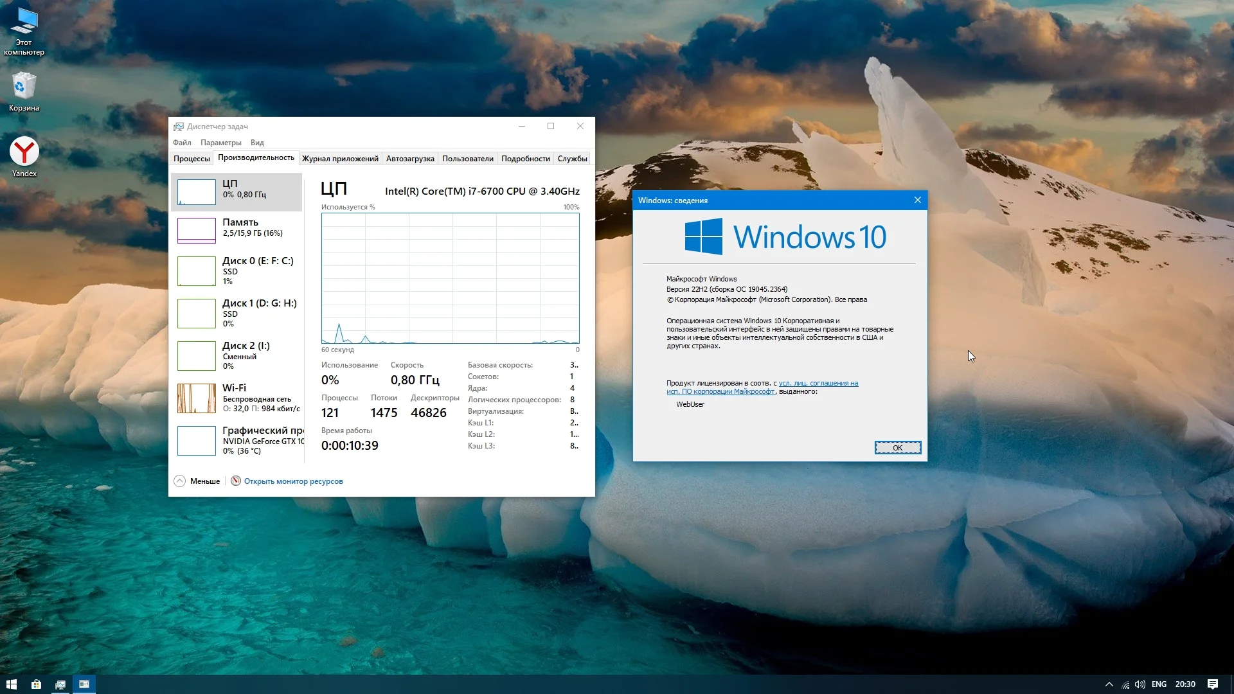The width and height of the screenshot is (1234, 694).
Task: Click the volume icon in system tray
Action: (1140, 684)
